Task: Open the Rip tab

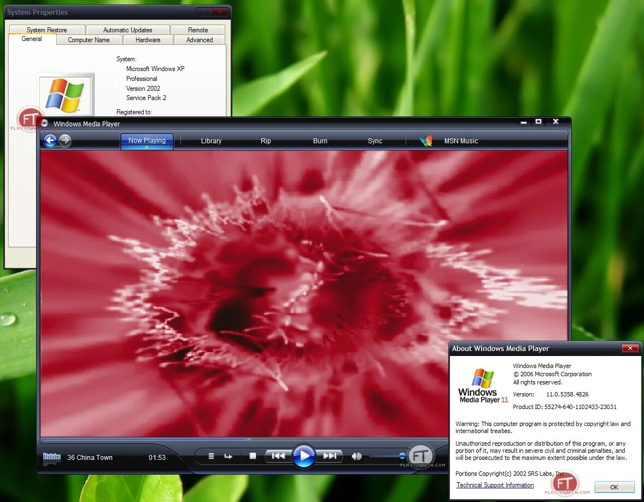Action: coord(266,141)
